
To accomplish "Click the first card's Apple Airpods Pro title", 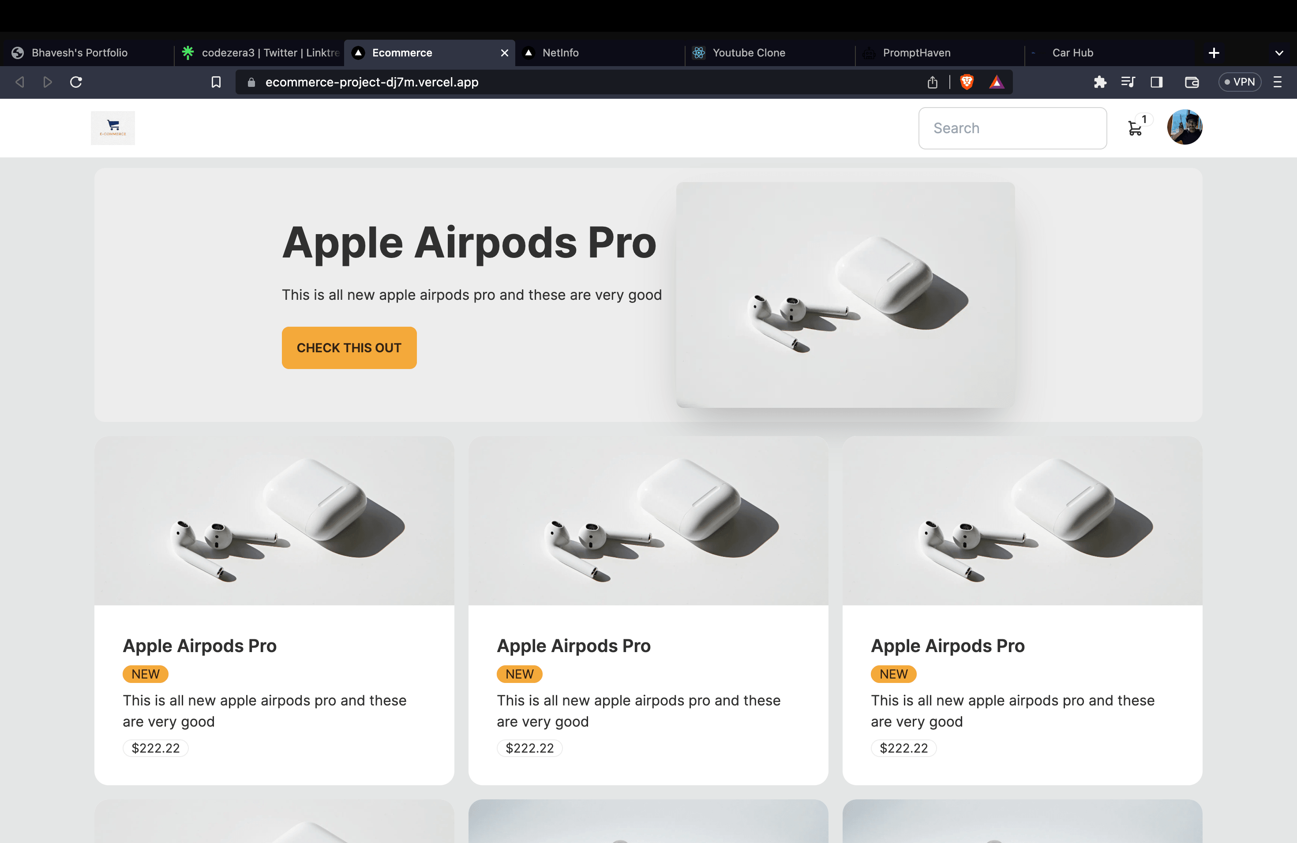I will [199, 646].
